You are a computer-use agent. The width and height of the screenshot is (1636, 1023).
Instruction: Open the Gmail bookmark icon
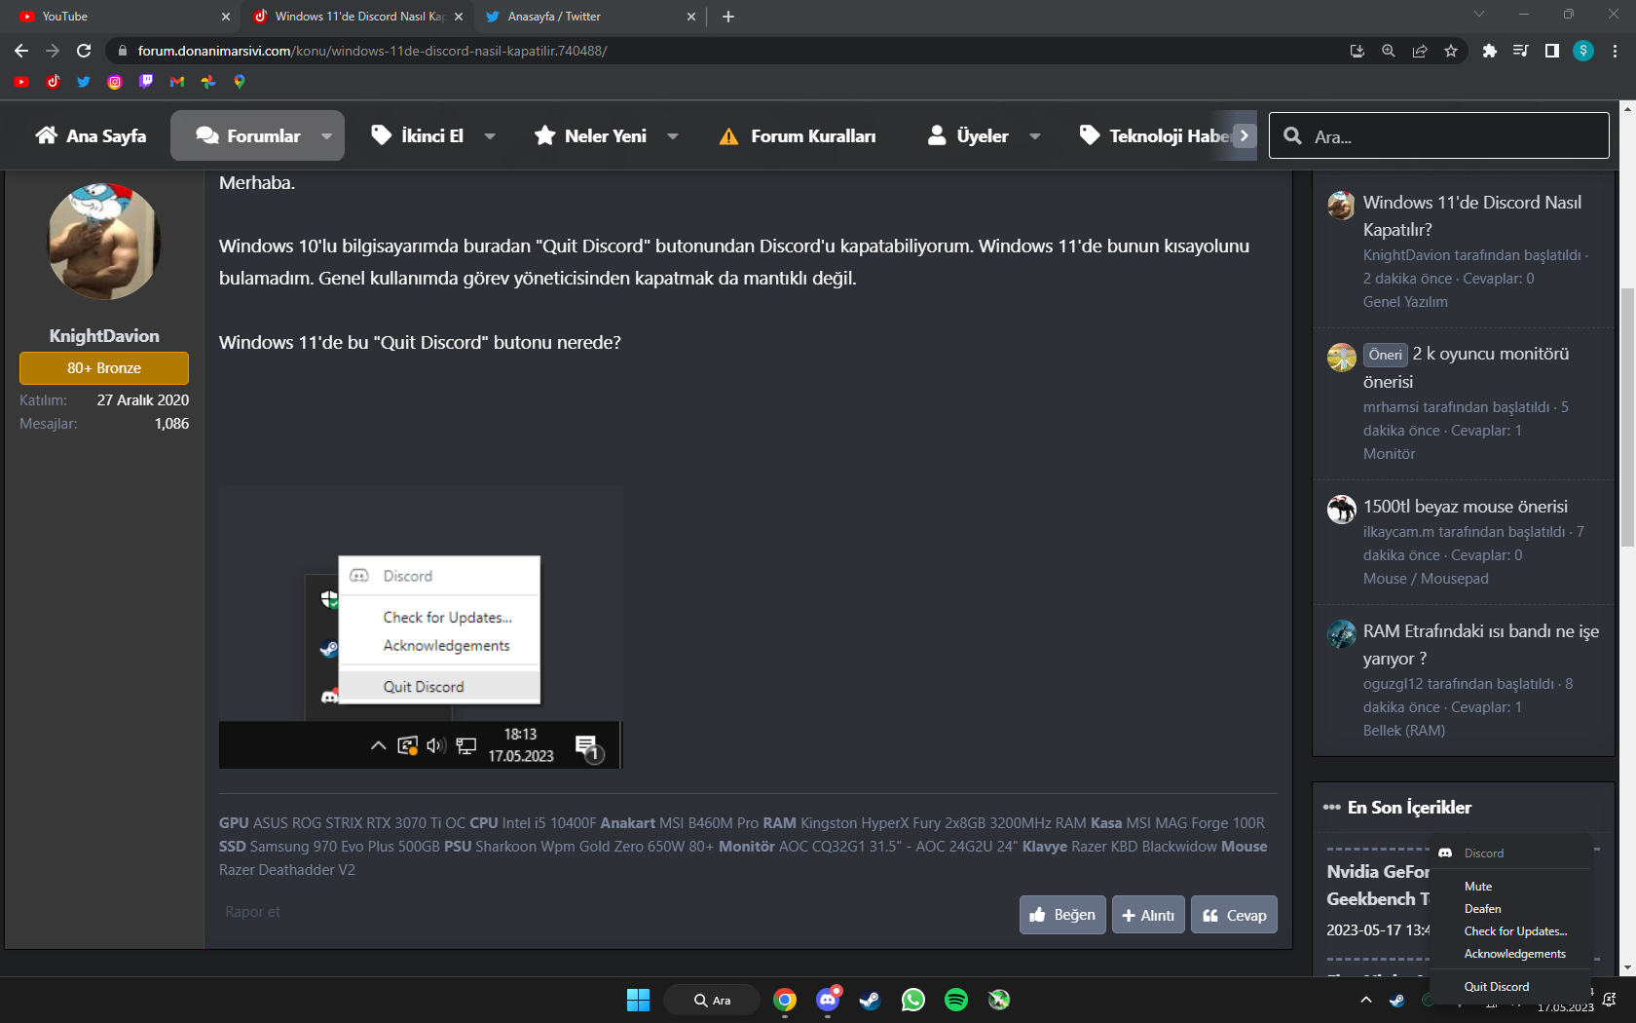tap(177, 82)
